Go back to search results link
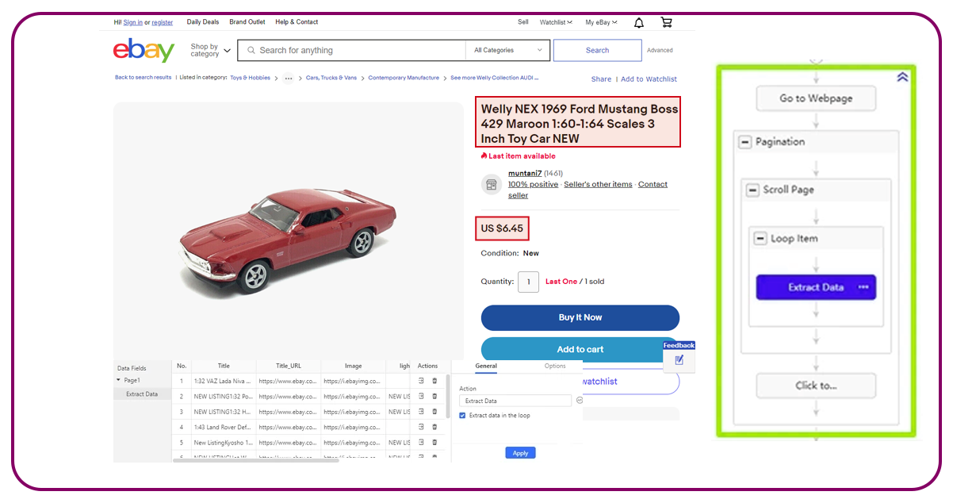Image resolution: width=953 pixels, height=503 pixels. tap(143, 78)
